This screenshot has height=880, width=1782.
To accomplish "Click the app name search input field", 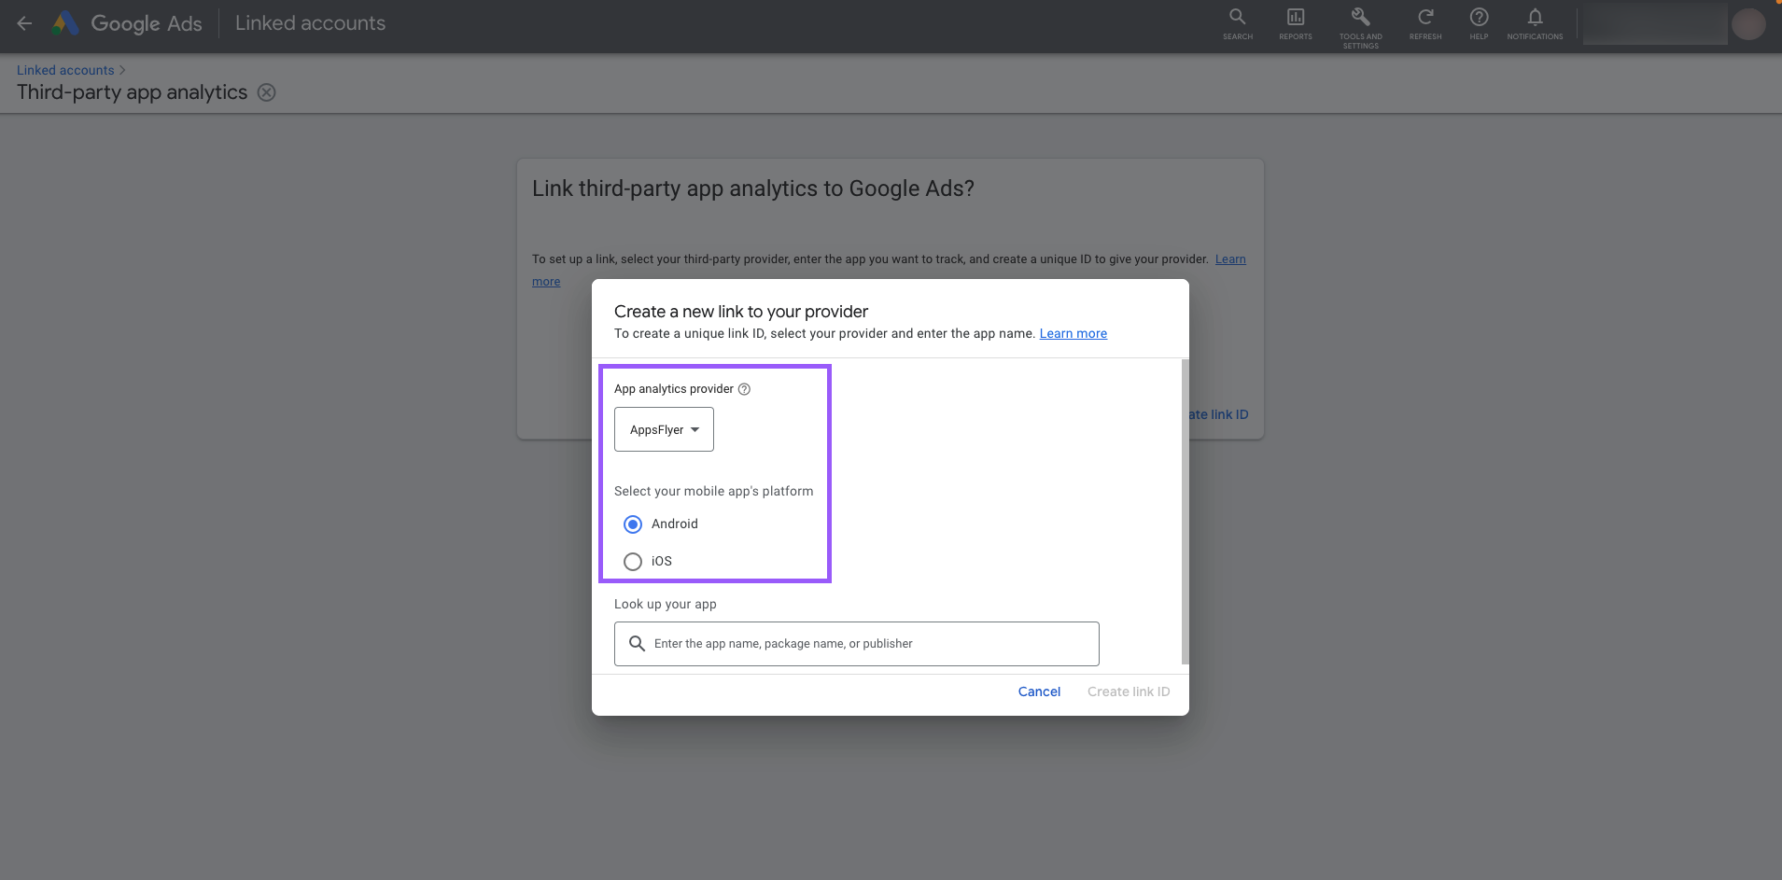I will [857, 644].
